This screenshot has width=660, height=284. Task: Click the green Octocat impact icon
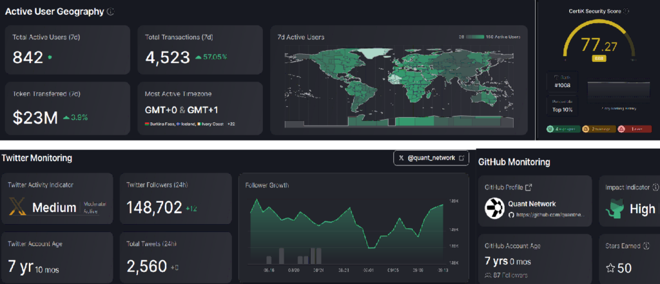614,209
